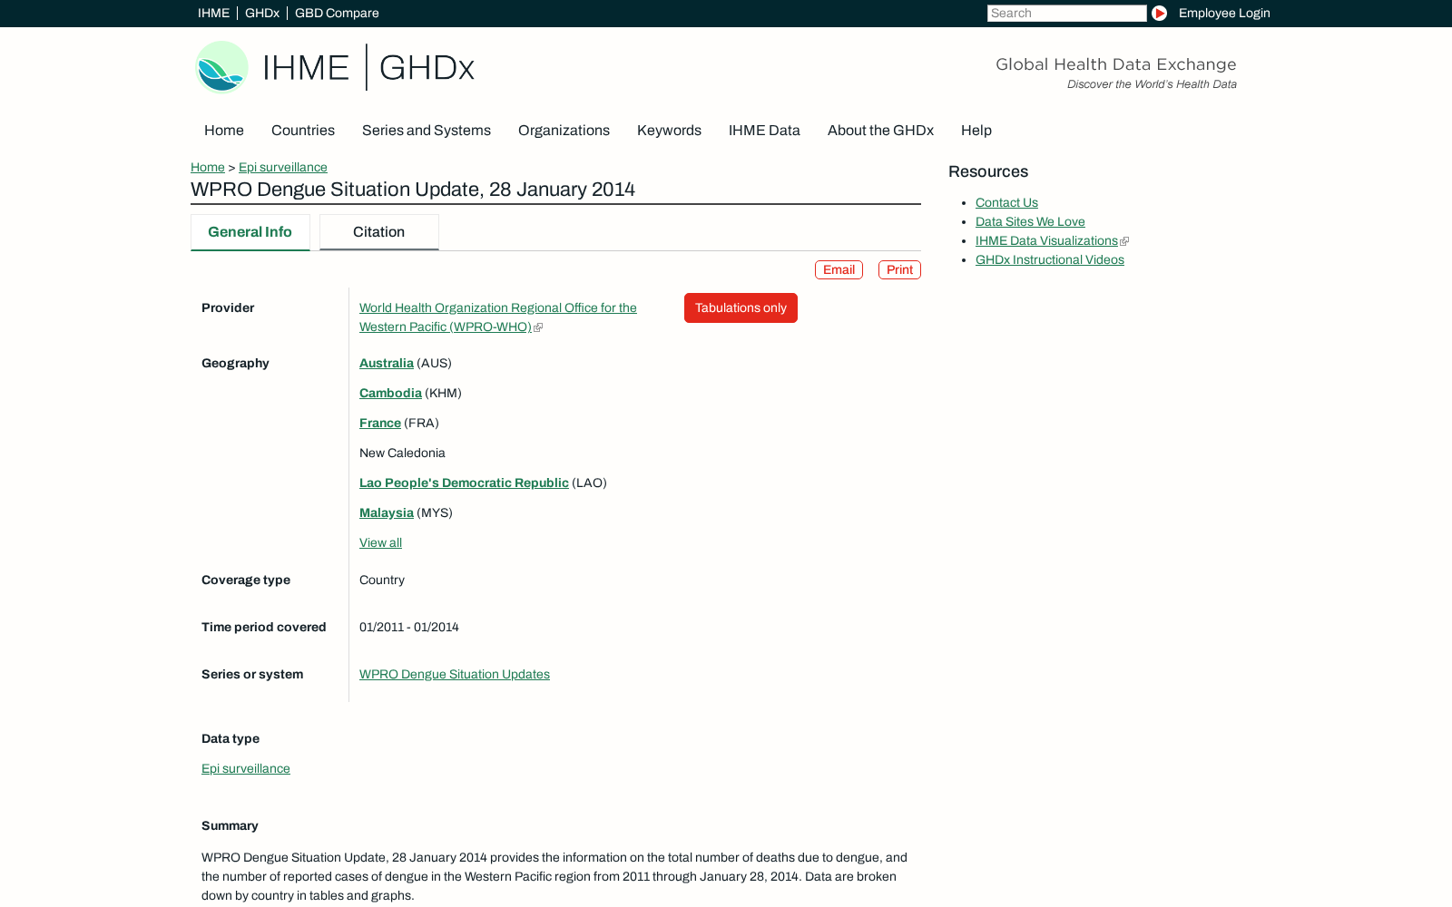Open the France geography link
The height and width of the screenshot is (907, 1452).
pos(380,423)
